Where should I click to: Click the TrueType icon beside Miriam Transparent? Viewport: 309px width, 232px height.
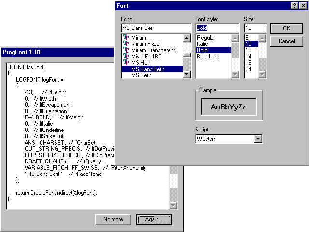coord(126,50)
